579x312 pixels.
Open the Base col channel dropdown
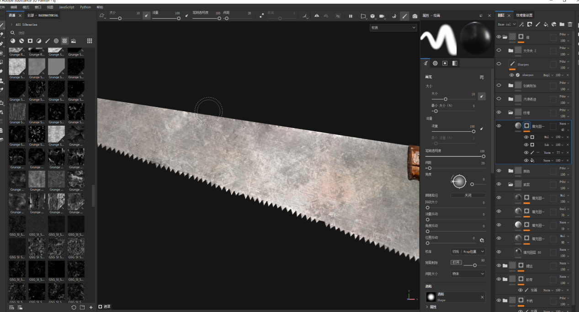click(507, 24)
